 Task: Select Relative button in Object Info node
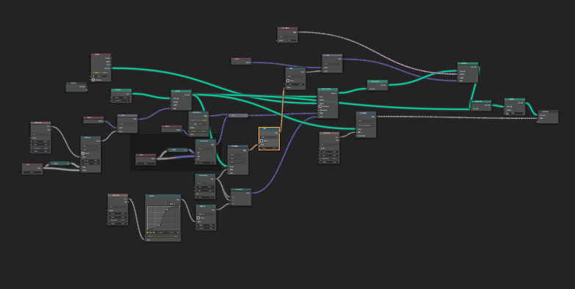(105, 73)
